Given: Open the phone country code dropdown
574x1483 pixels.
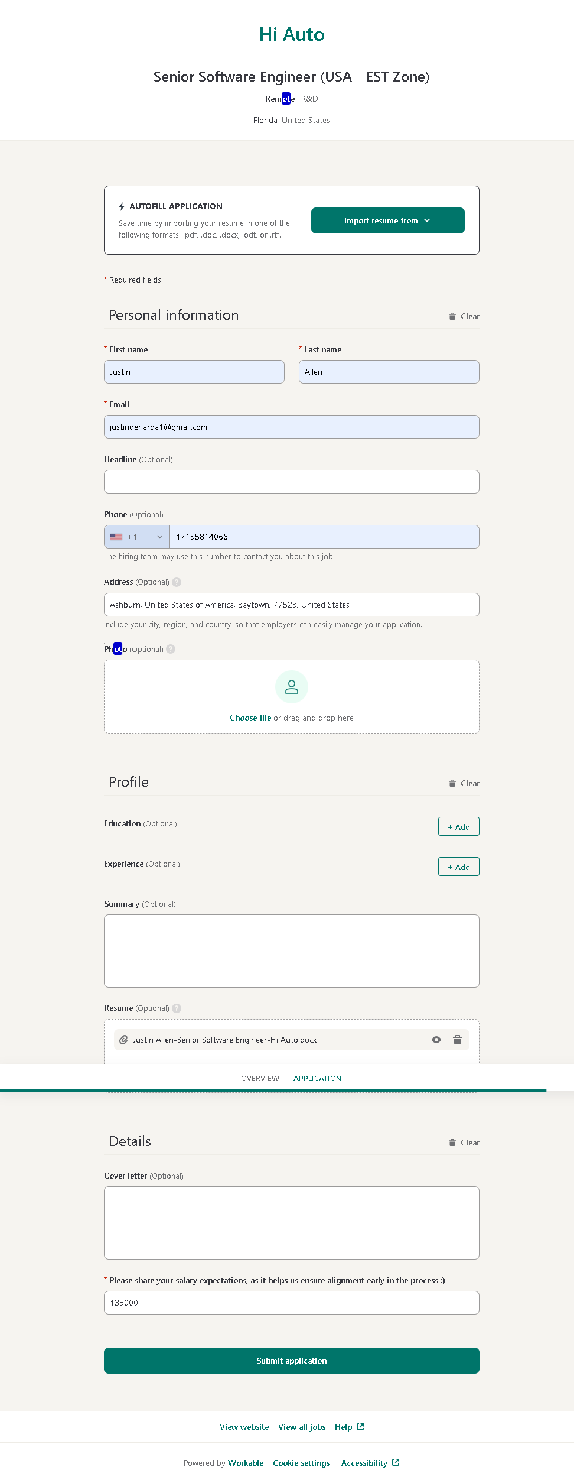Looking at the screenshot, I should (137, 537).
